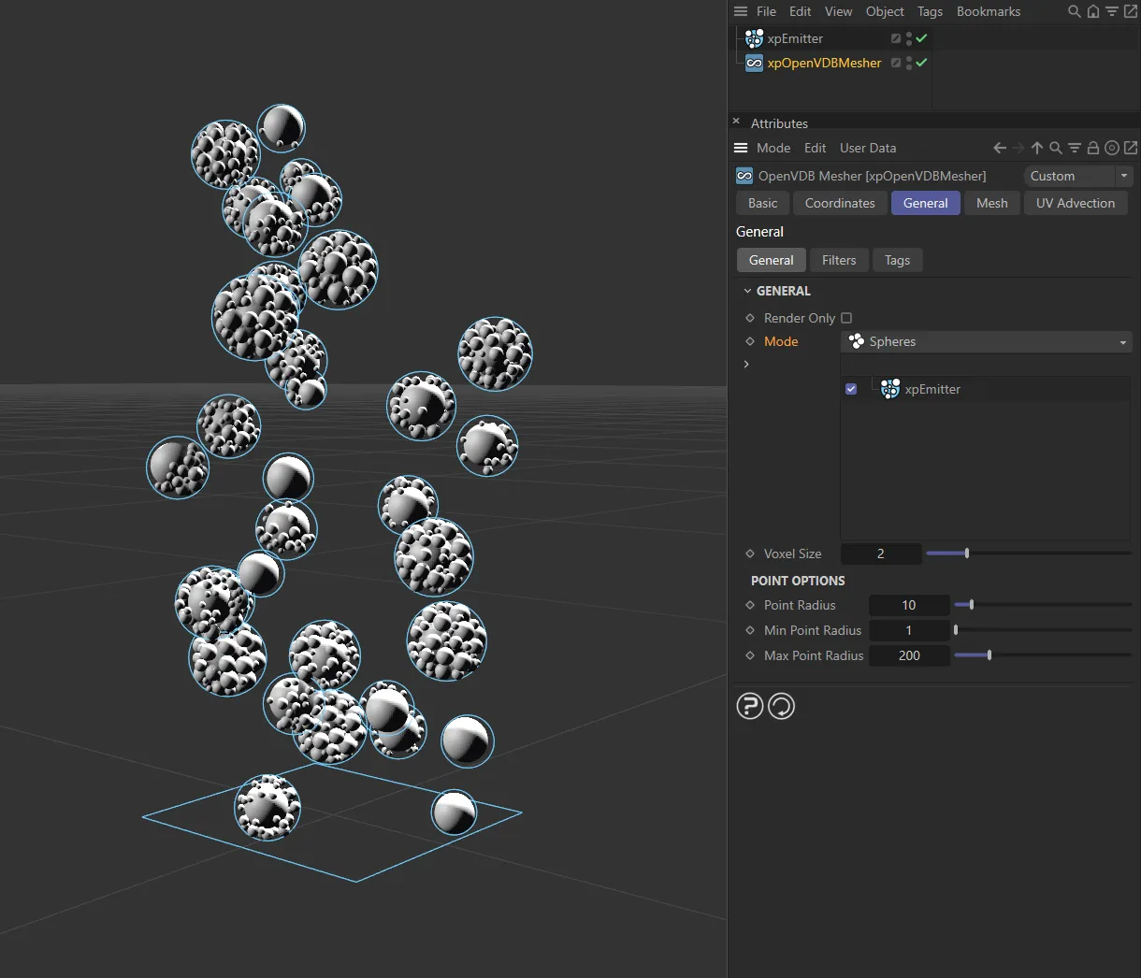Open the filter icon in Attributes toolbar

[x=1075, y=148]
